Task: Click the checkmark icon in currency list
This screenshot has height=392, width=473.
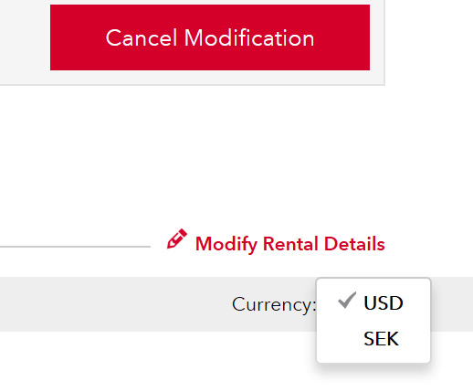Action: tap(347, 301)
